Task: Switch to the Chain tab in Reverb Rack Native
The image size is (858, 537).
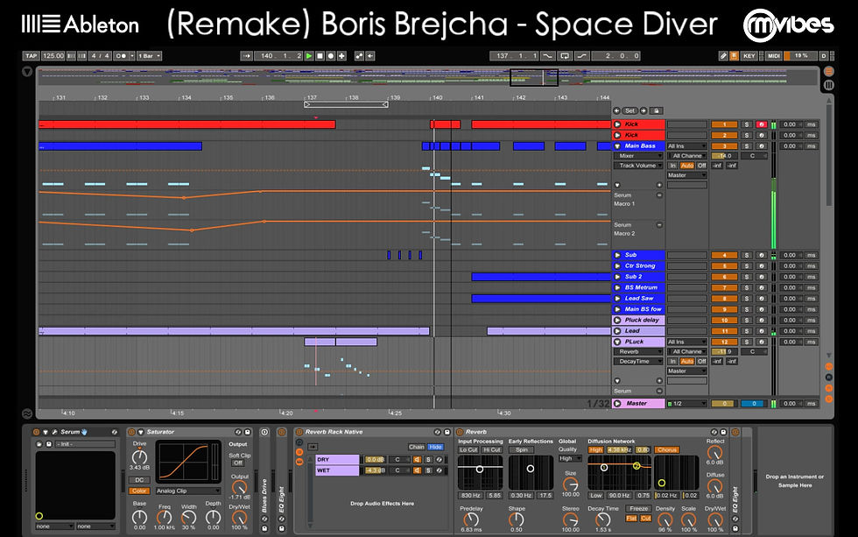Action: pyautogui.click(x=417, y=447)
